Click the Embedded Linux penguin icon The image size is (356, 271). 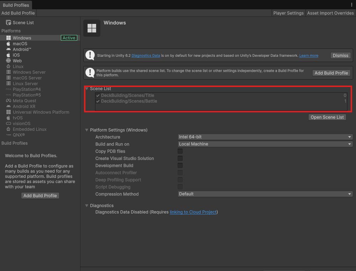point(9,129)
